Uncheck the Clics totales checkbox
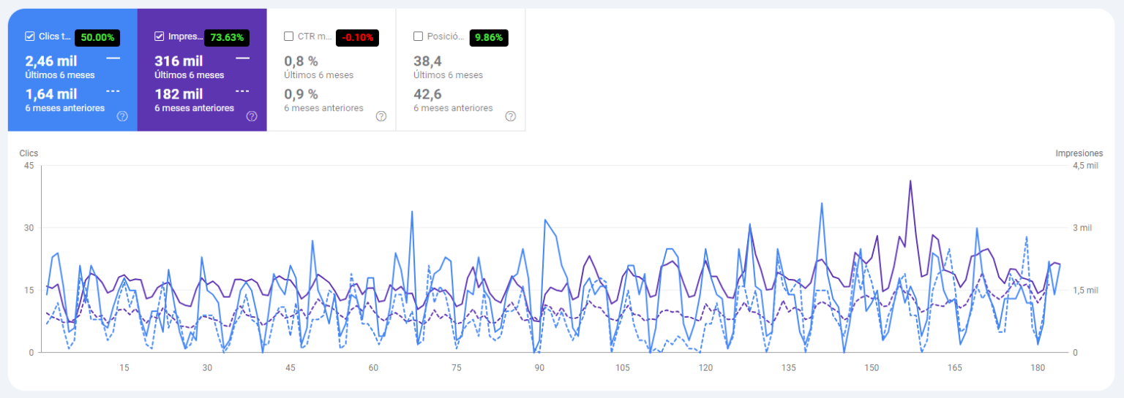Screen dimensions: 1124x398 point(30,37)
